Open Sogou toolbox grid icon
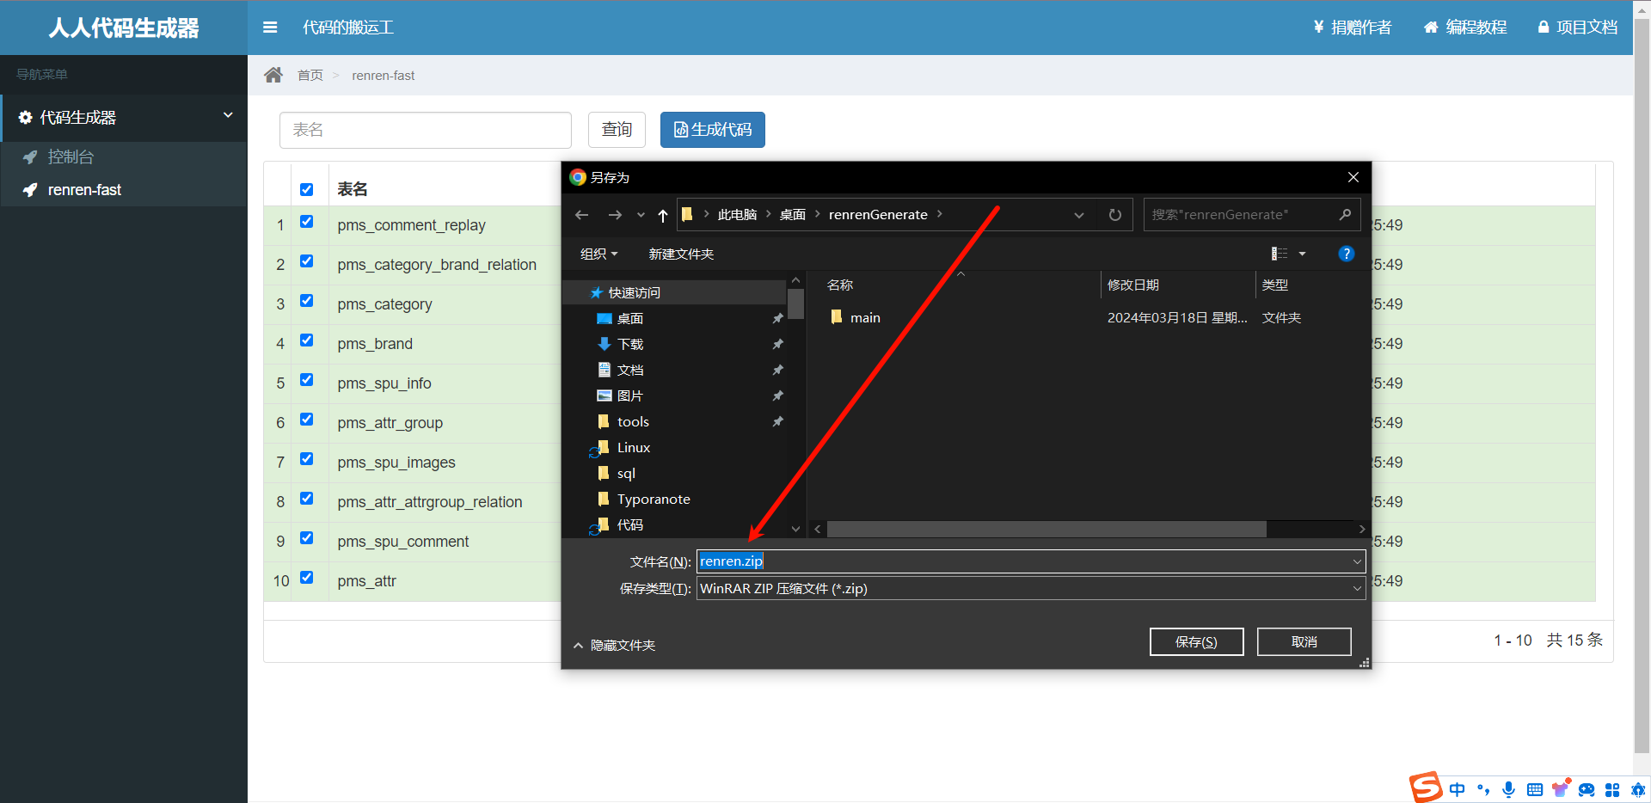This screenshot has width=1651, height=803. (x=1612, y=789)
